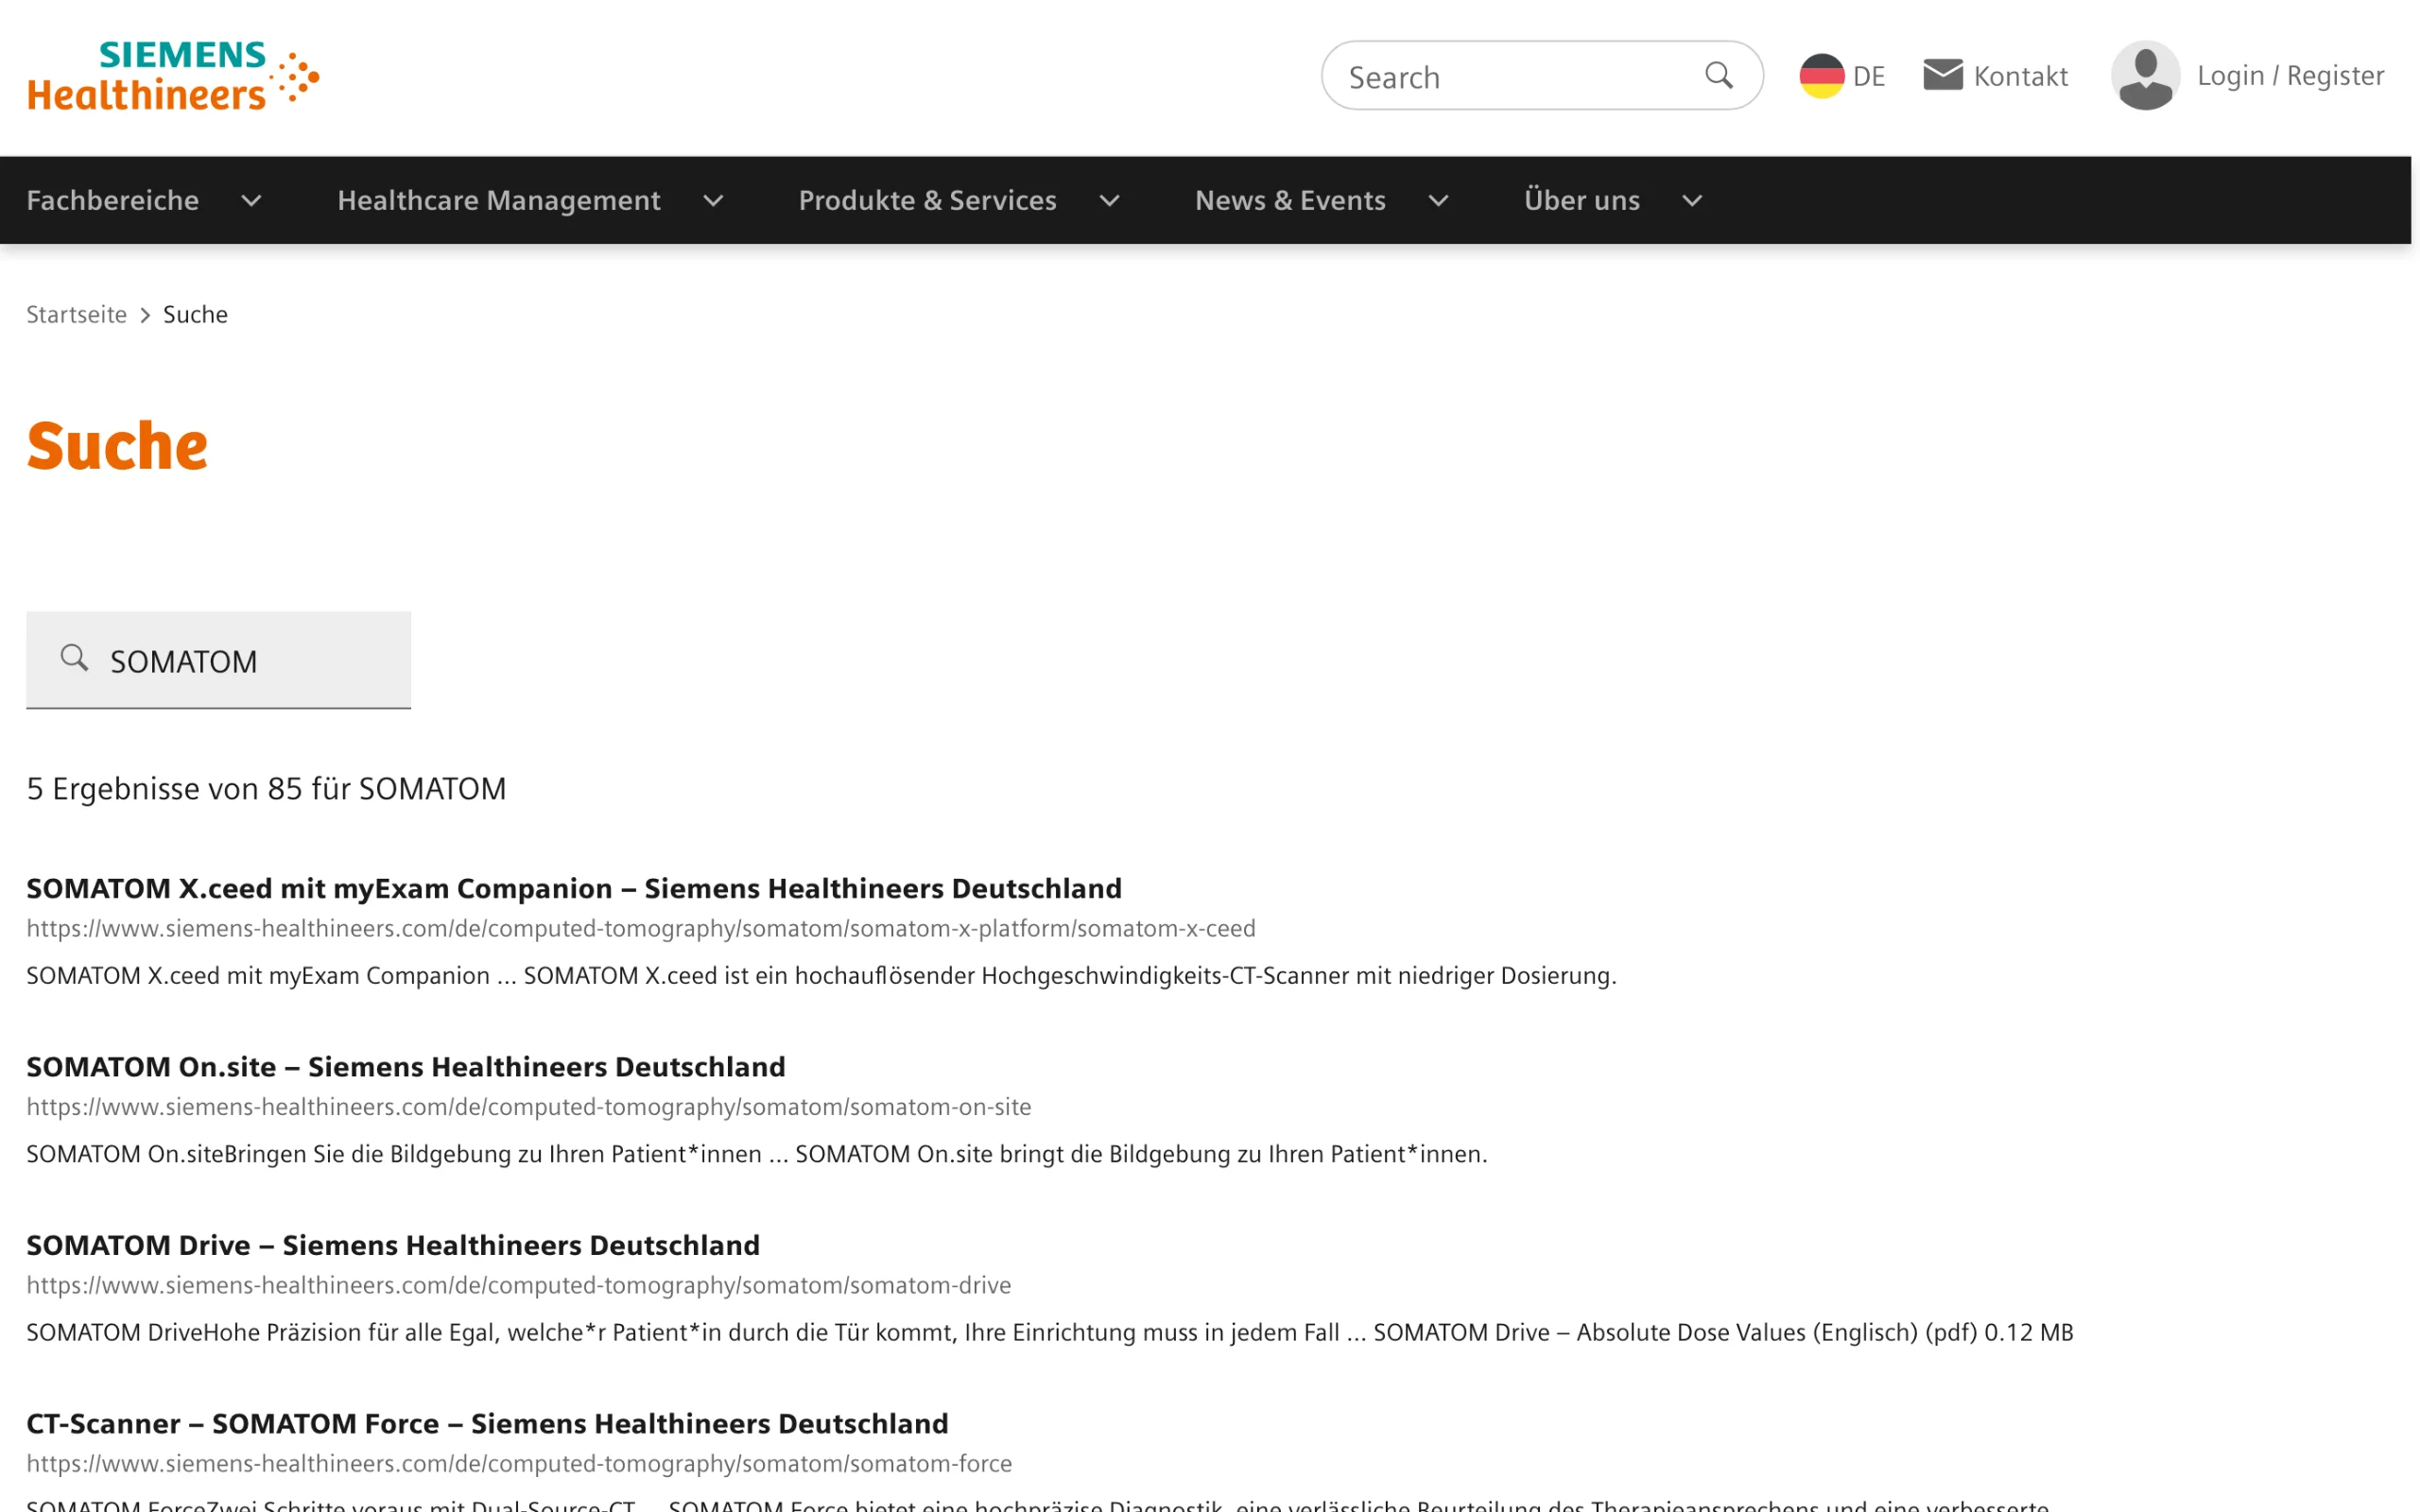Open CT-Scanner – SOMATOM Force result

coord(487,1422)
